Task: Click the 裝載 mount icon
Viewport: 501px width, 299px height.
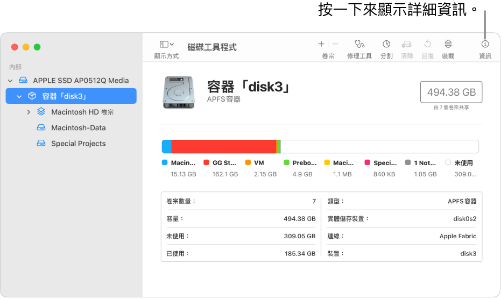Action: point(448,44)
